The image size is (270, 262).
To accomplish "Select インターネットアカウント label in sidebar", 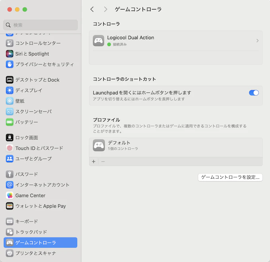I will pos(42,185).
